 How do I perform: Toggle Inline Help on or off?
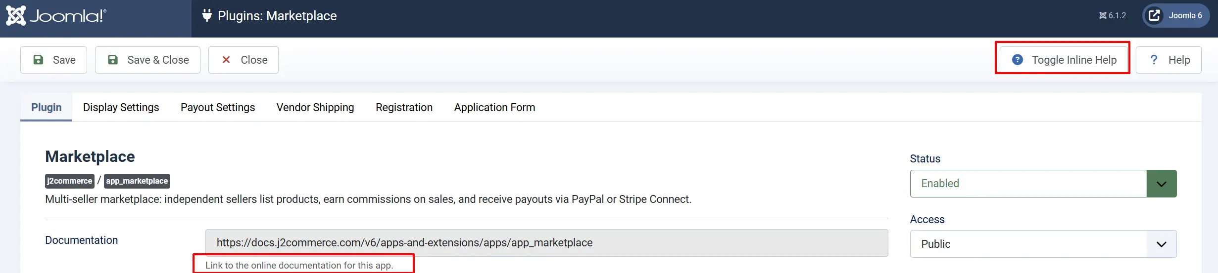(x=1063, y=60)
